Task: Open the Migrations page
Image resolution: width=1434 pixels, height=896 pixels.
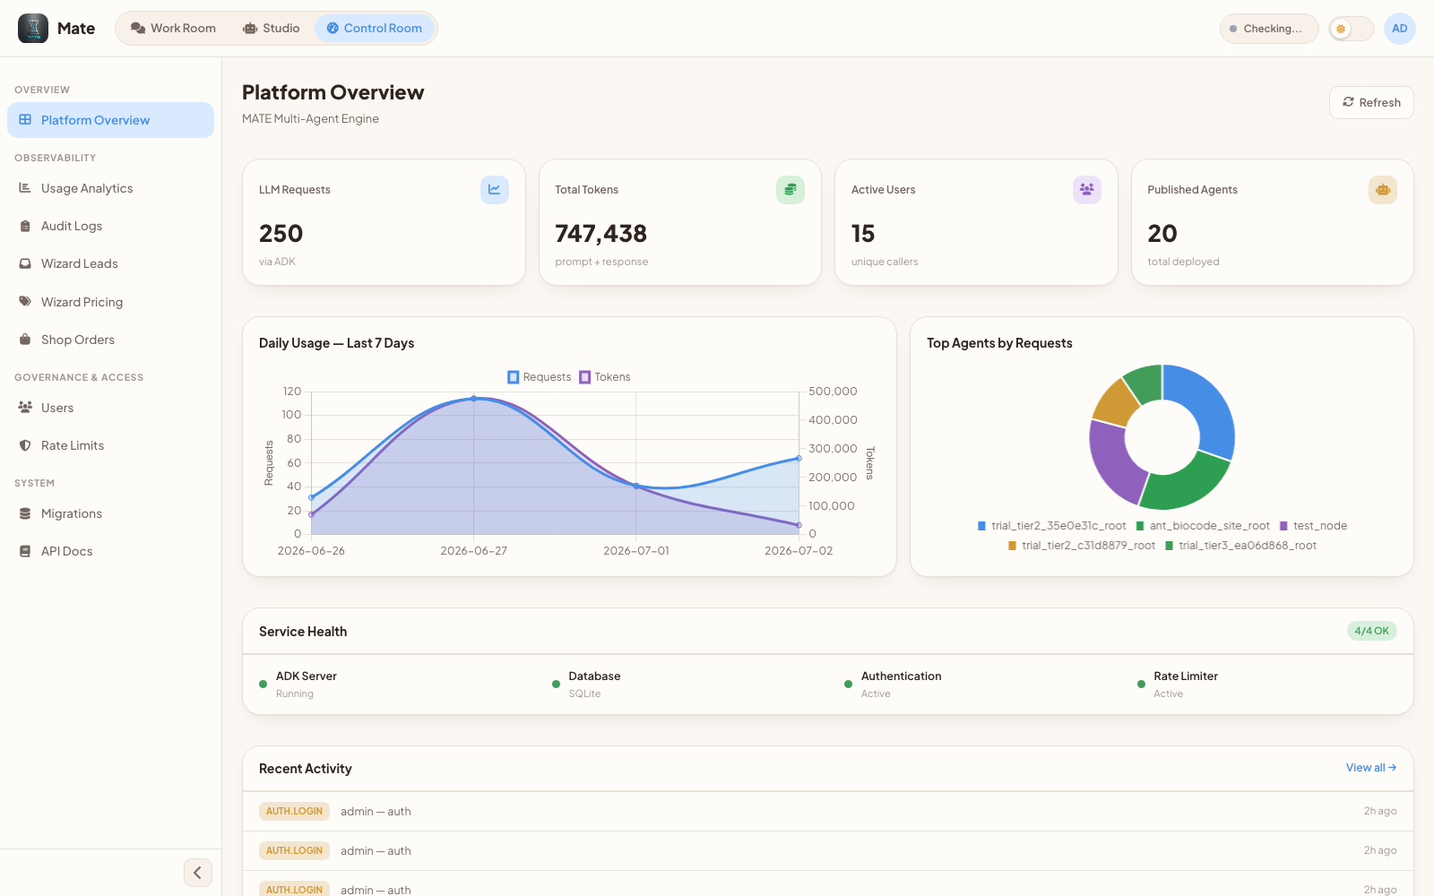Action: 110,513
